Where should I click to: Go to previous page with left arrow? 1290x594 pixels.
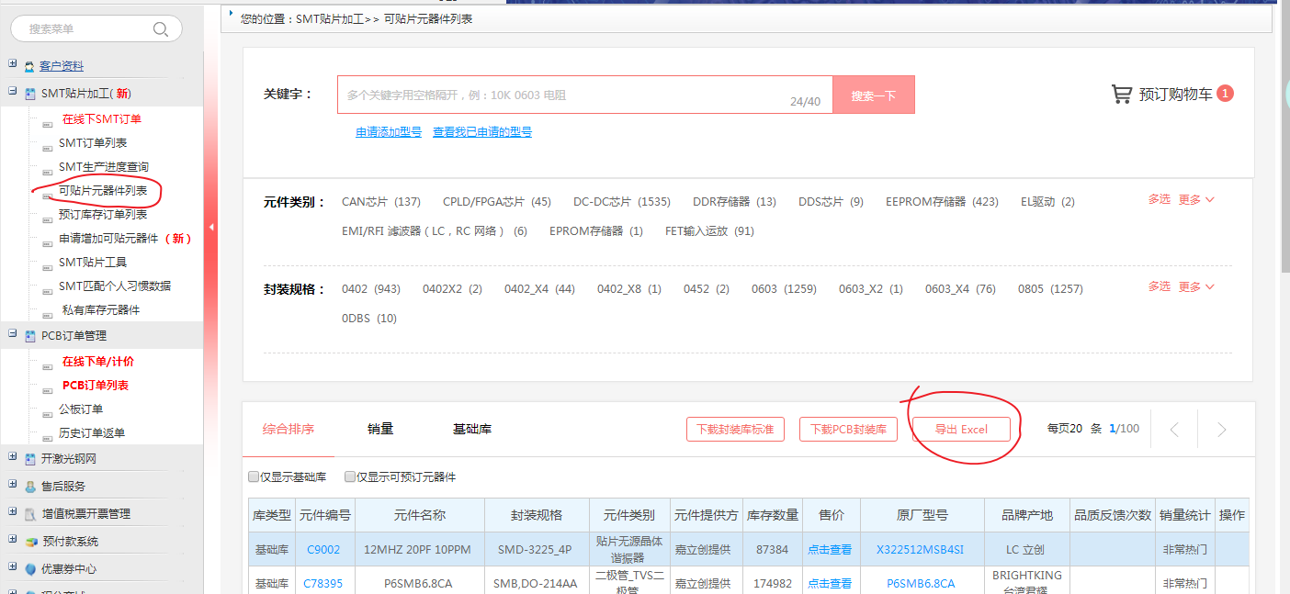point(1174,430)
